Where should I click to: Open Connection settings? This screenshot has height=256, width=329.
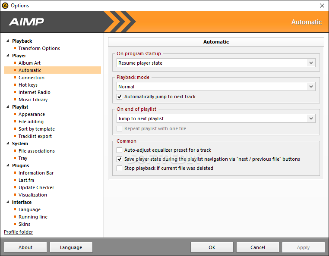tap(32, 78)
